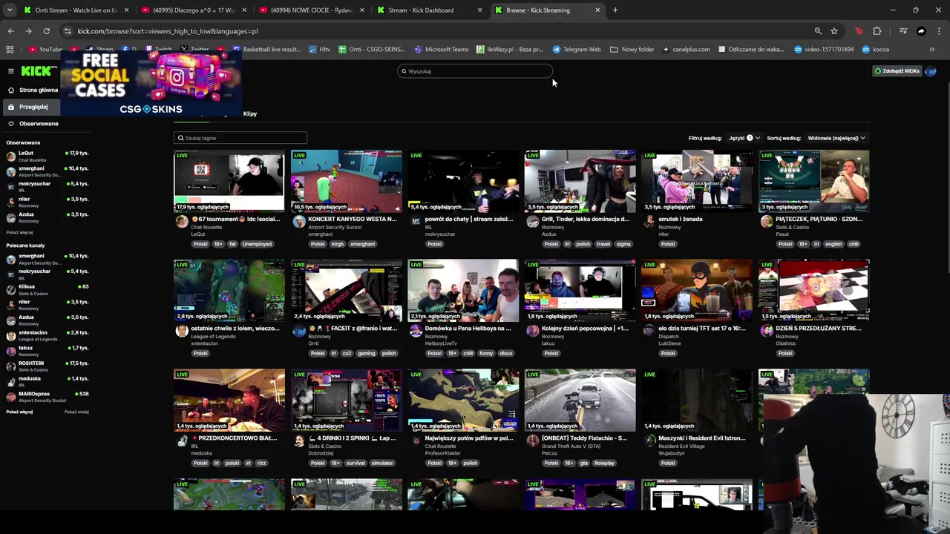Click the Szukaj tagów input field
Image resolution: width=950 pixels, height=534 pixels.
240,138
